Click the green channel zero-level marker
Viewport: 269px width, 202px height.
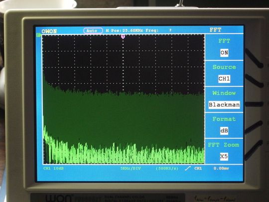click(x=39, y=35)
